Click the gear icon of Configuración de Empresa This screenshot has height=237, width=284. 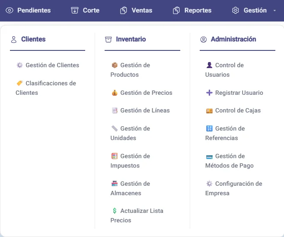pos(209,184)
